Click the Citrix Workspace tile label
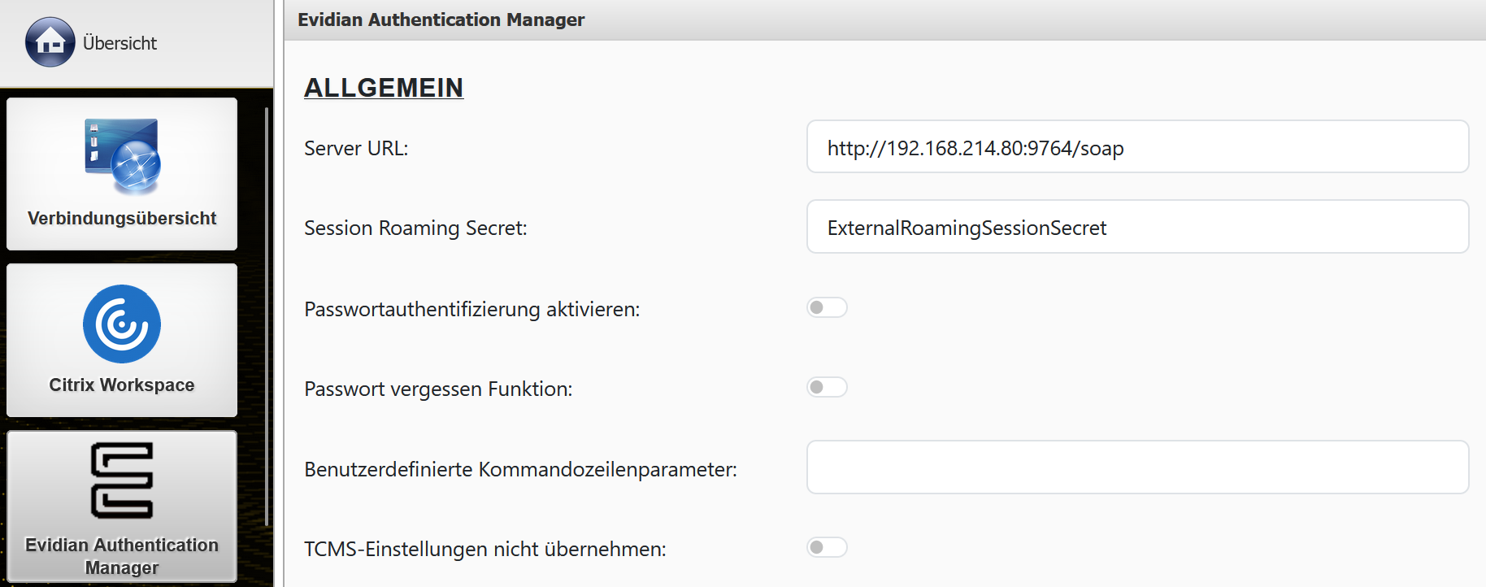Image resolution: width=1486 pixels, height=587 pixels. [122, 385]
